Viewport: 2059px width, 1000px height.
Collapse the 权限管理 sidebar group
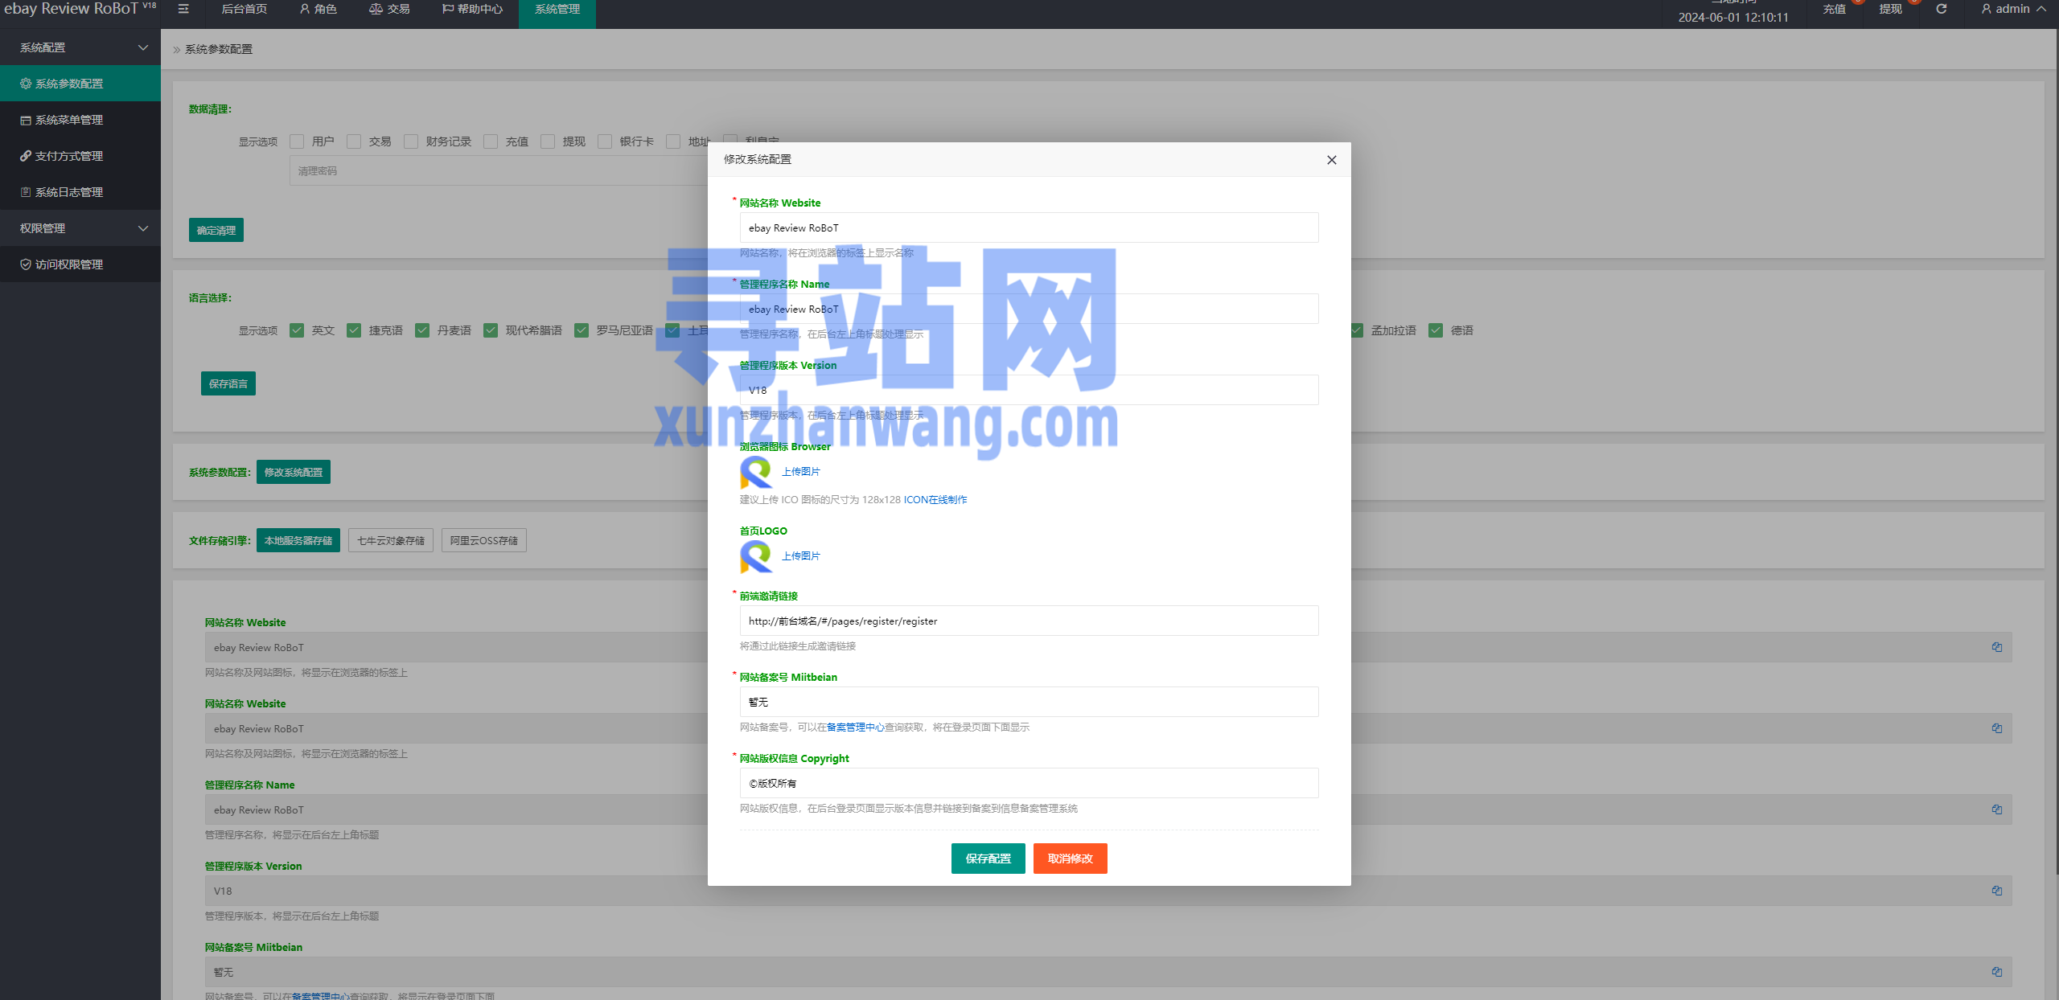pyautogui.click(x=80, y=228)
